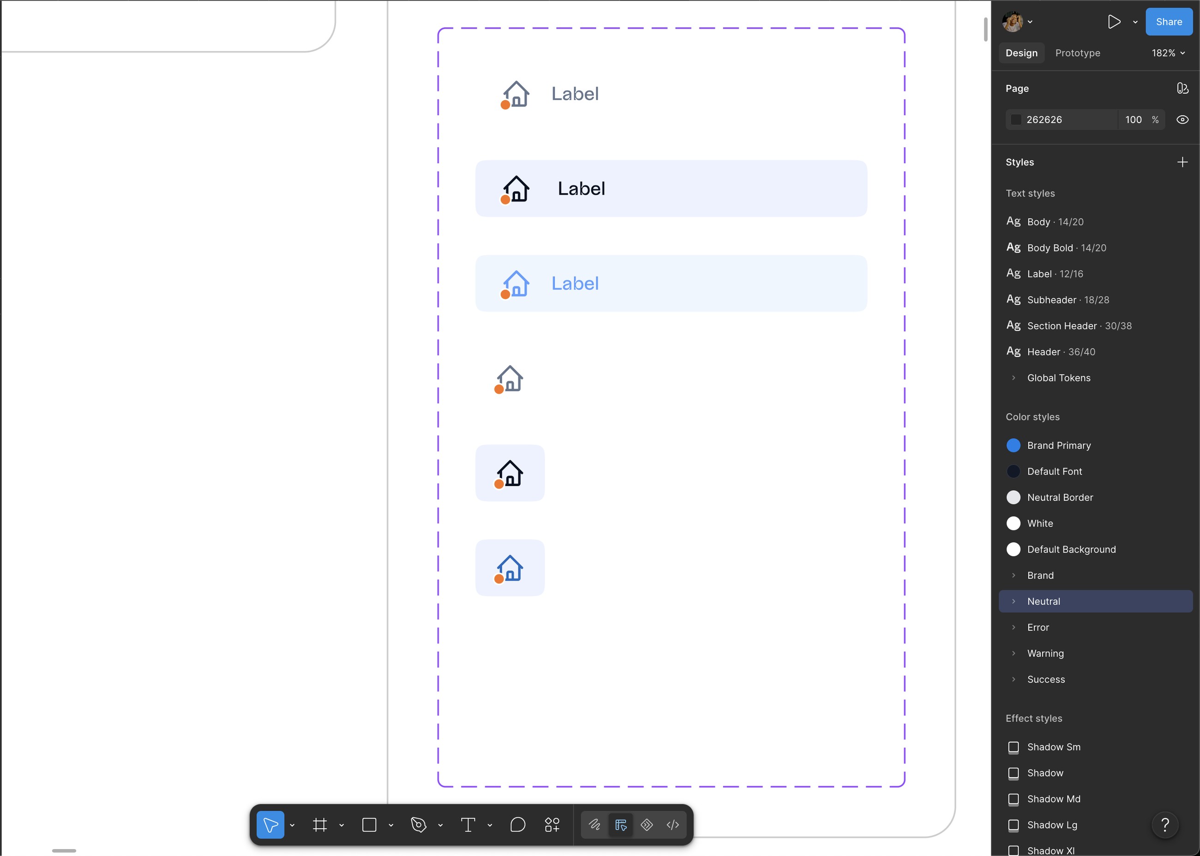The width and height of the screenshot is (1200, 856).
Task: Select the Move tool in toolbar
Action: 270,825
